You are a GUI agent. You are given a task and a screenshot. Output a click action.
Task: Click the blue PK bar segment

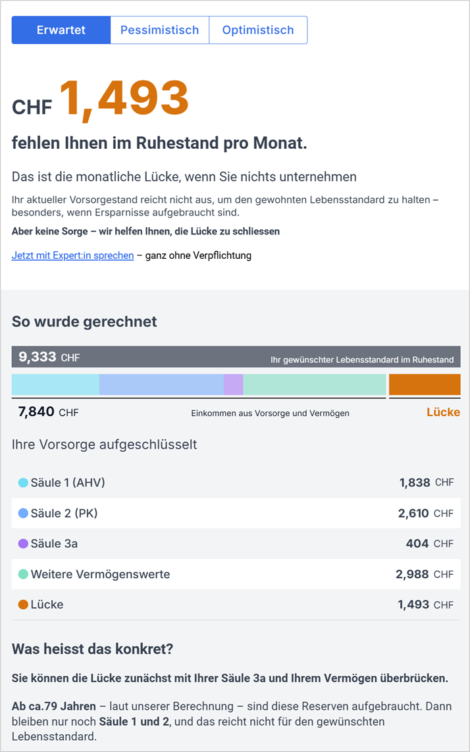pos(161,385)
